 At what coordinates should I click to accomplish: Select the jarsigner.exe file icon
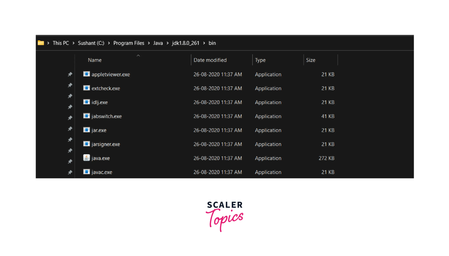click(x=87, y=144)
